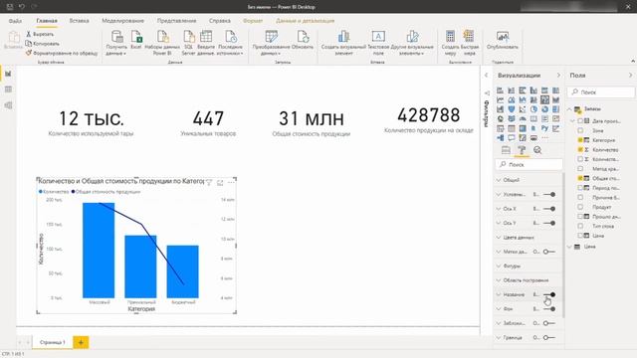This screenshot has height=358, width=637.
Task: Toggle the Ось X switch
Action: point(549,209)
